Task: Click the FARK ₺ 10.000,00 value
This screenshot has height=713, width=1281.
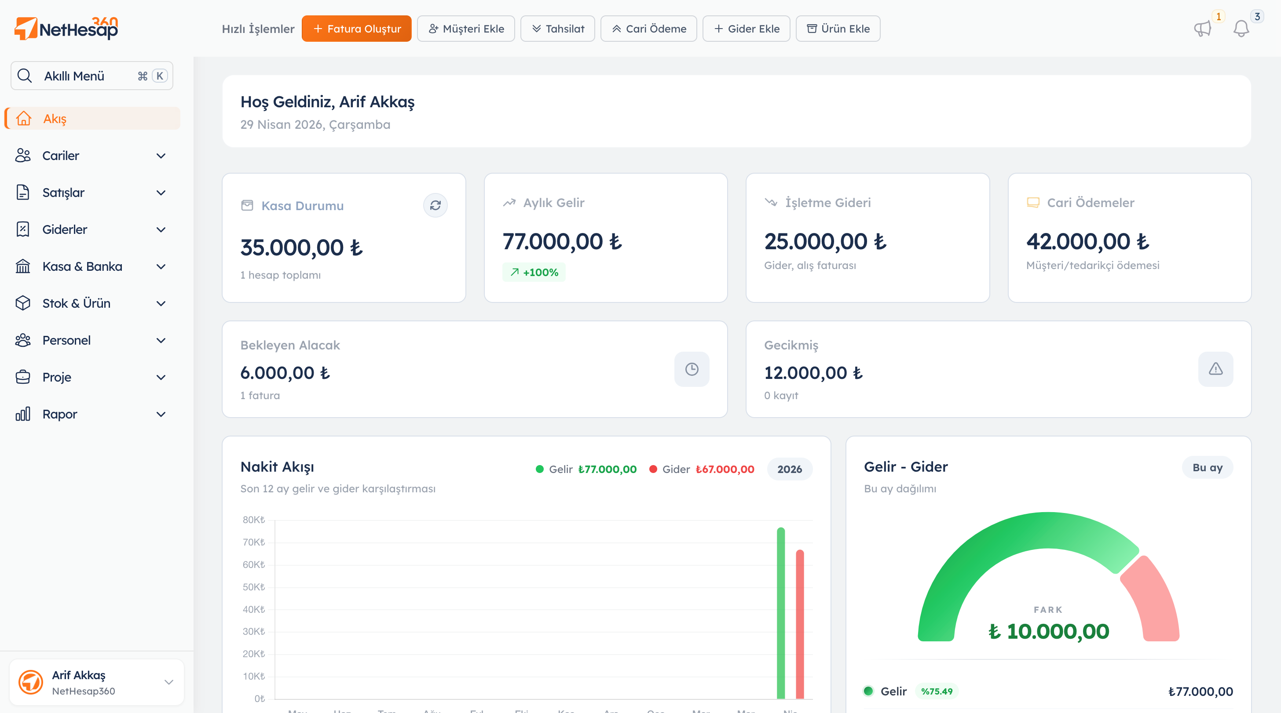Action: pyautogui.click(x=1048, y=632)
